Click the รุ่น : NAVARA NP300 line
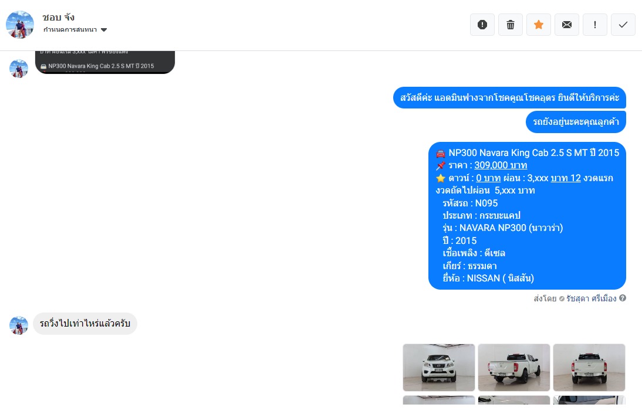 tap(503, 228)
